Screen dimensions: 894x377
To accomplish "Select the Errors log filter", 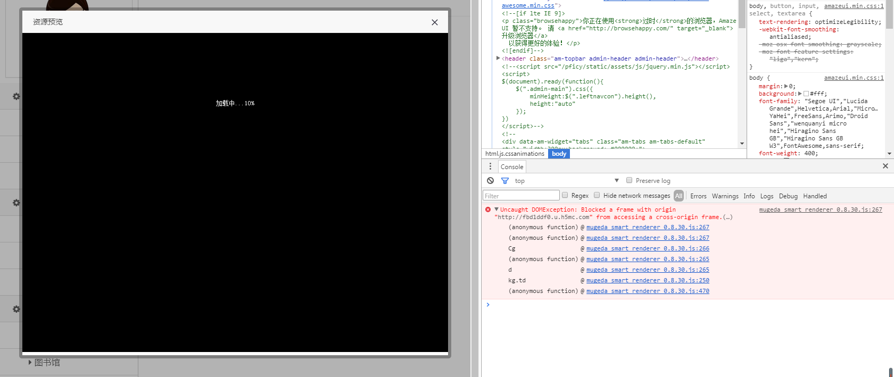I will coord(698,196).
